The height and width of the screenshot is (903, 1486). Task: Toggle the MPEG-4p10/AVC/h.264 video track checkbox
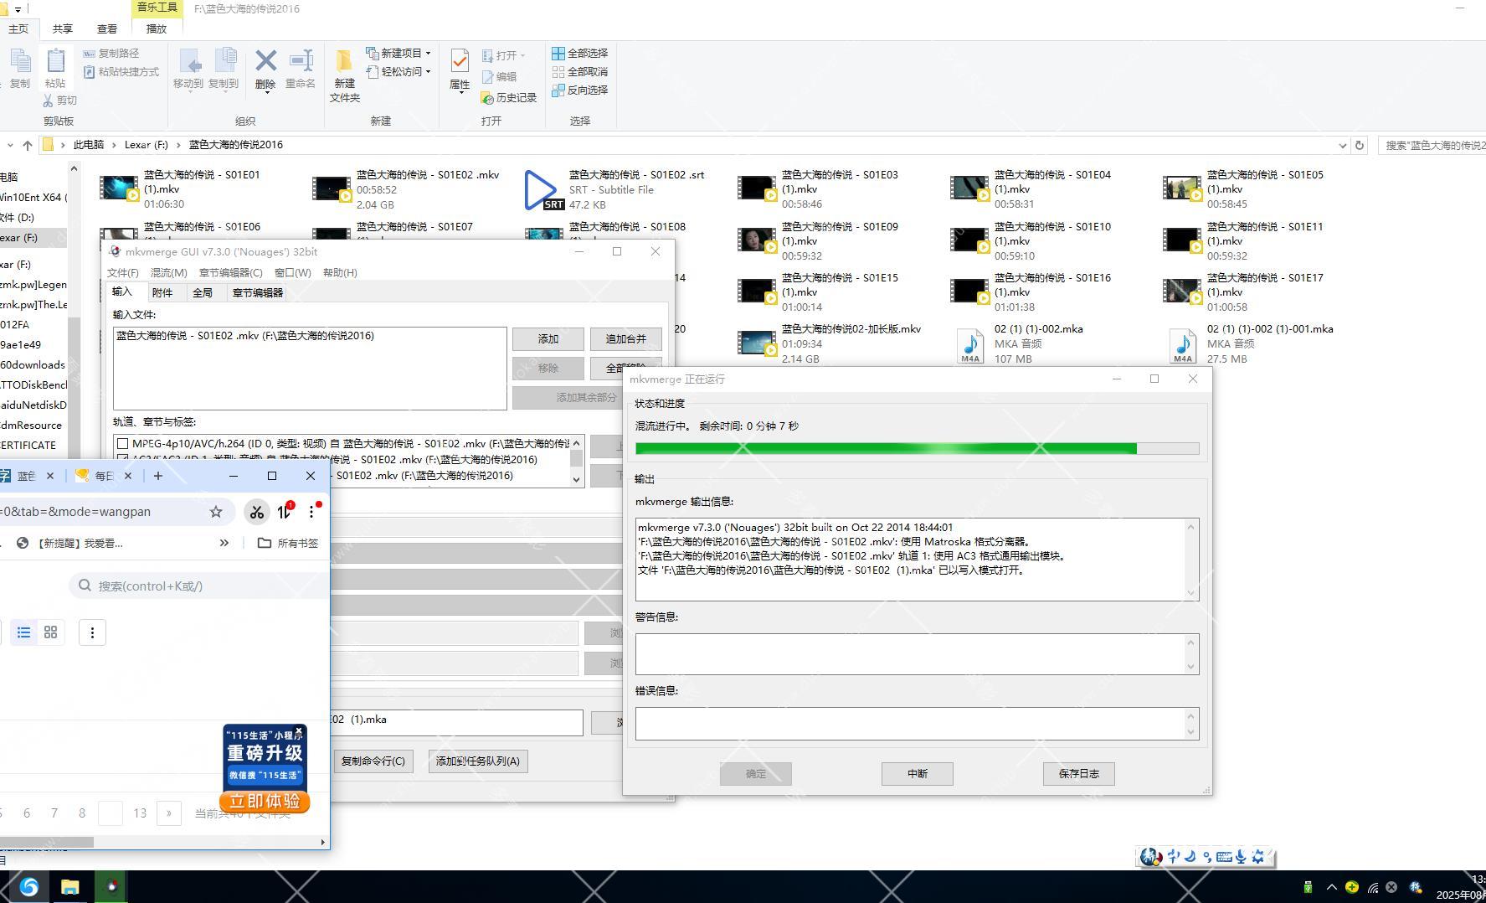123,443
